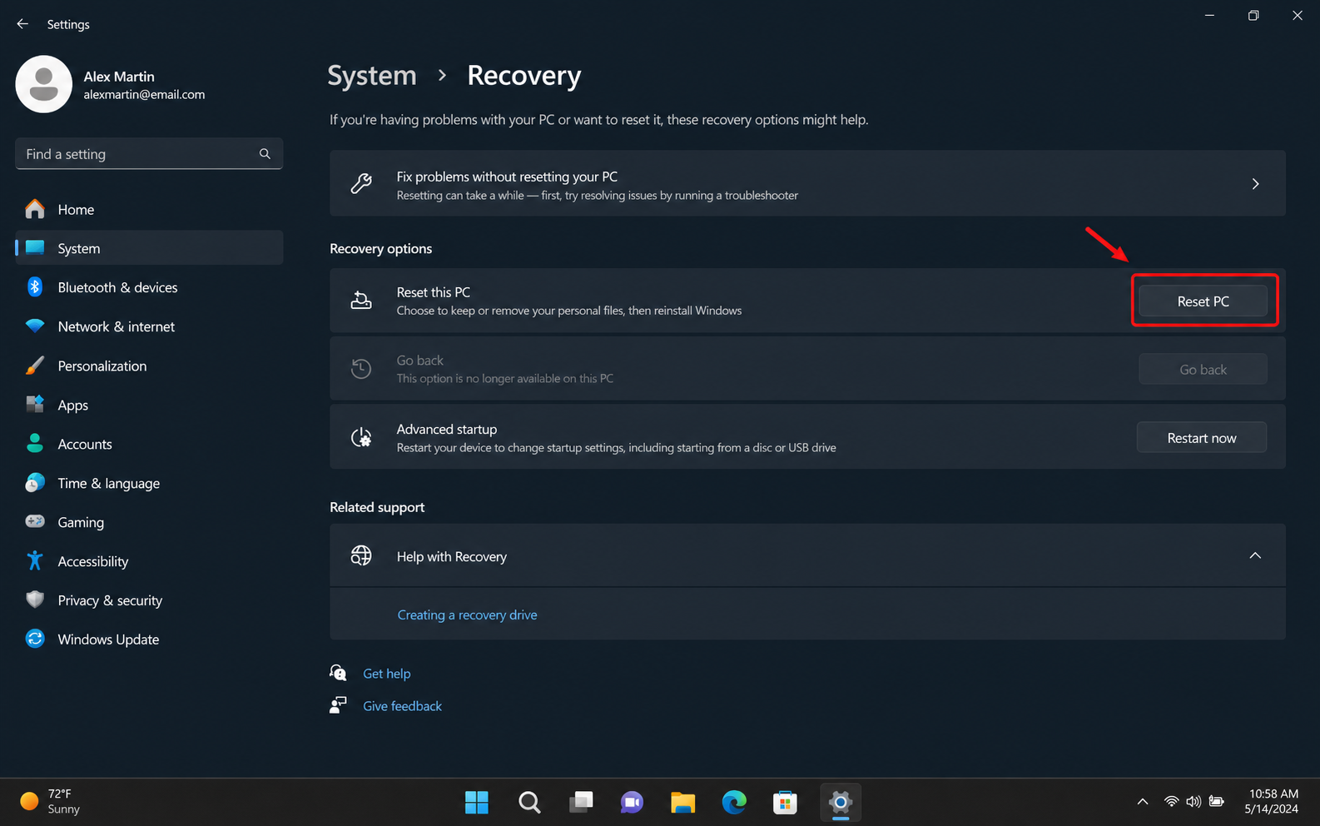Click Restart now for Advanced startup
The height and width of the screenshot is (826, 1320).
click(1202, 438)
